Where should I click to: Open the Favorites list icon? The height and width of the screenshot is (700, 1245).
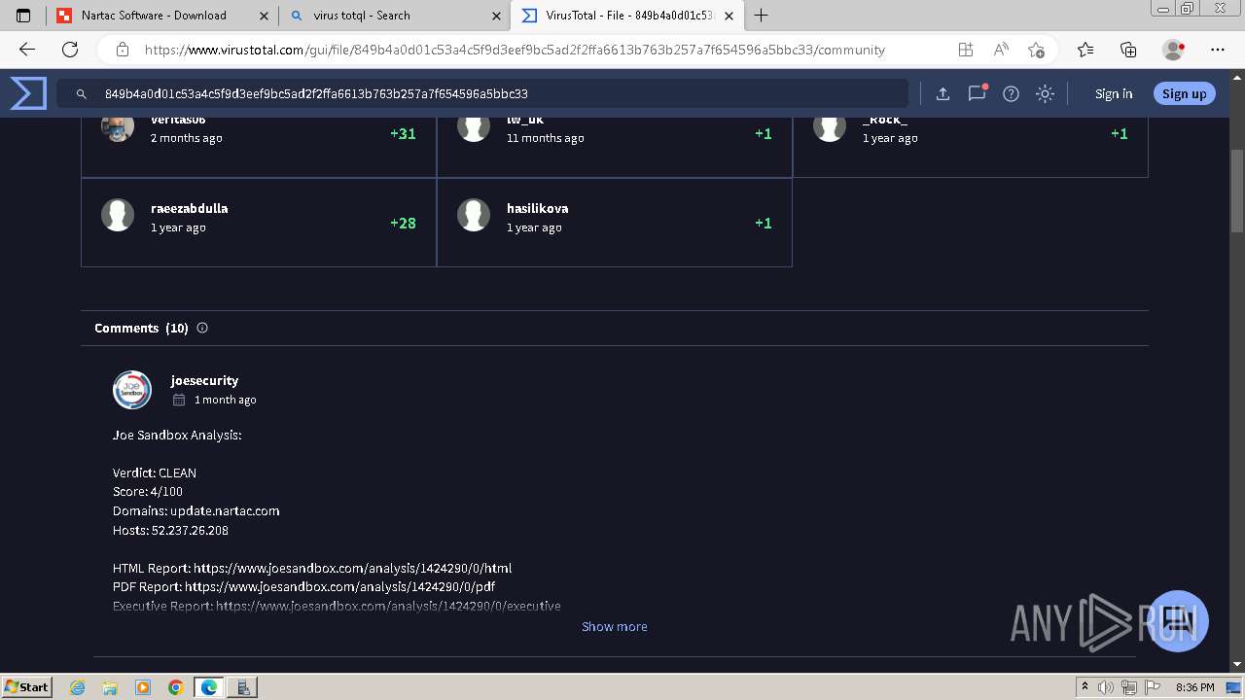pos(1085,50)
